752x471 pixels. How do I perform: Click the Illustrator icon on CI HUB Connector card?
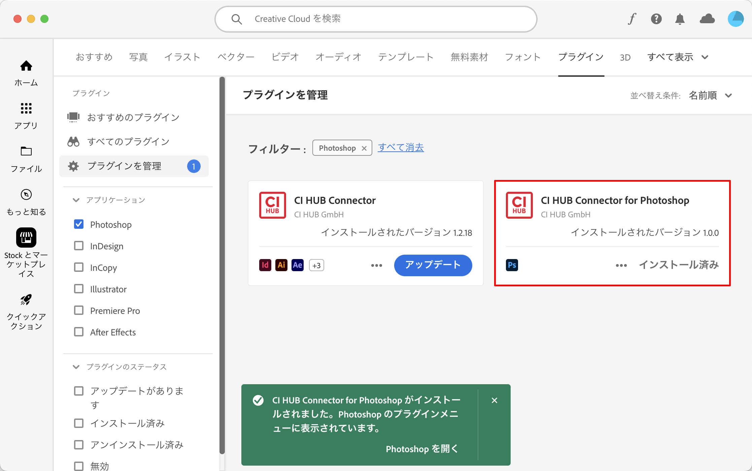tap(281, 265)
